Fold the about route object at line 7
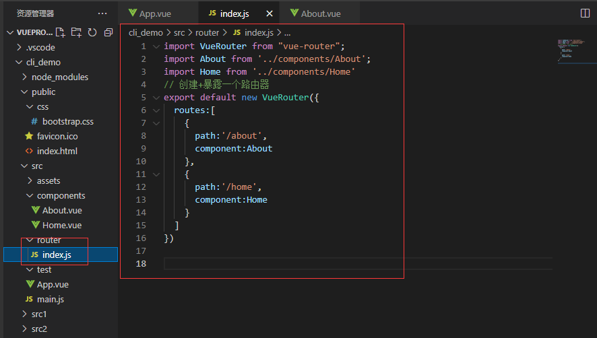The height and width of the screenshot is (338, 597). click(156, 123)
